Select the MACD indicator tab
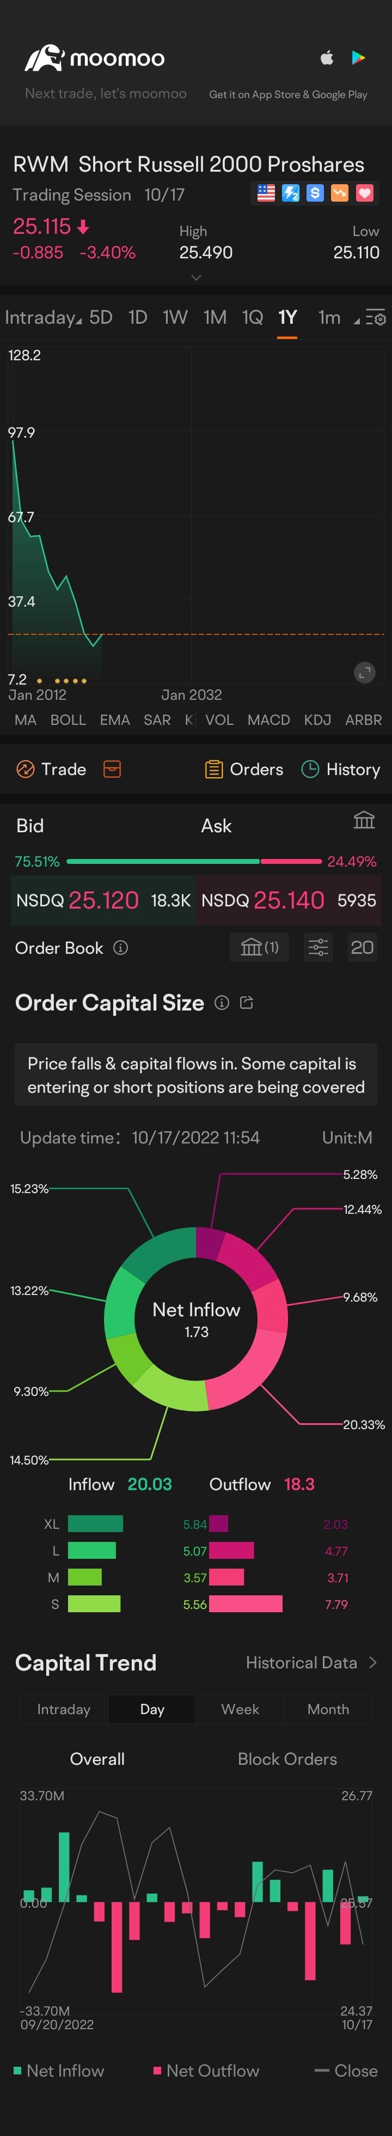Viewport: 392px width, 2136px height. coord(268,720)
